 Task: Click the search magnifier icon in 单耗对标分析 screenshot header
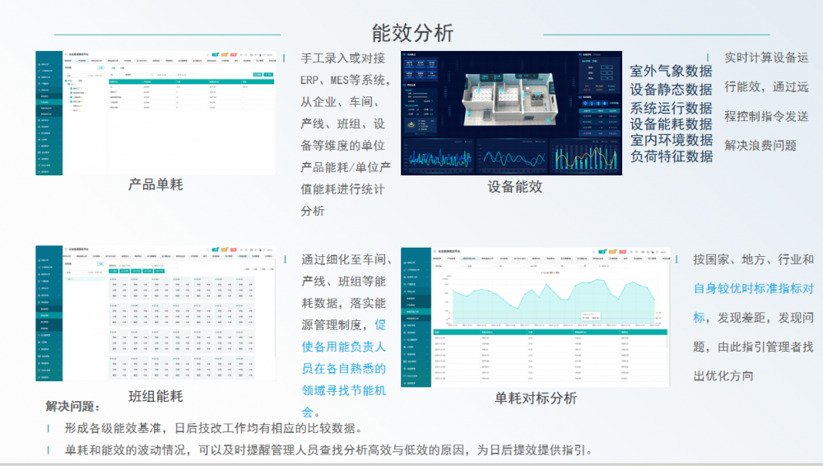click(x=593, y=252)
